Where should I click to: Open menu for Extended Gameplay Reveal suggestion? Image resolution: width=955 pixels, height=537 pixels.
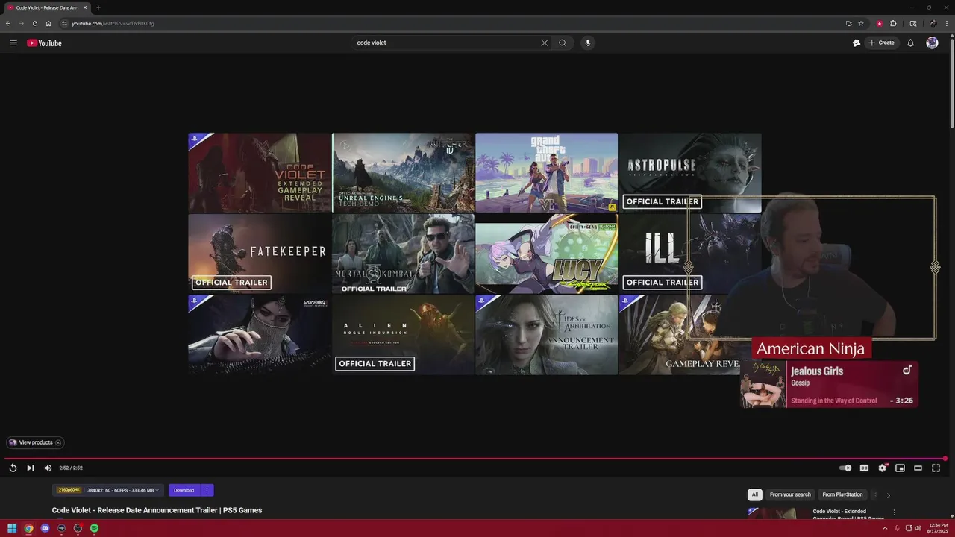pyautogui.click(x=894, y=512)
